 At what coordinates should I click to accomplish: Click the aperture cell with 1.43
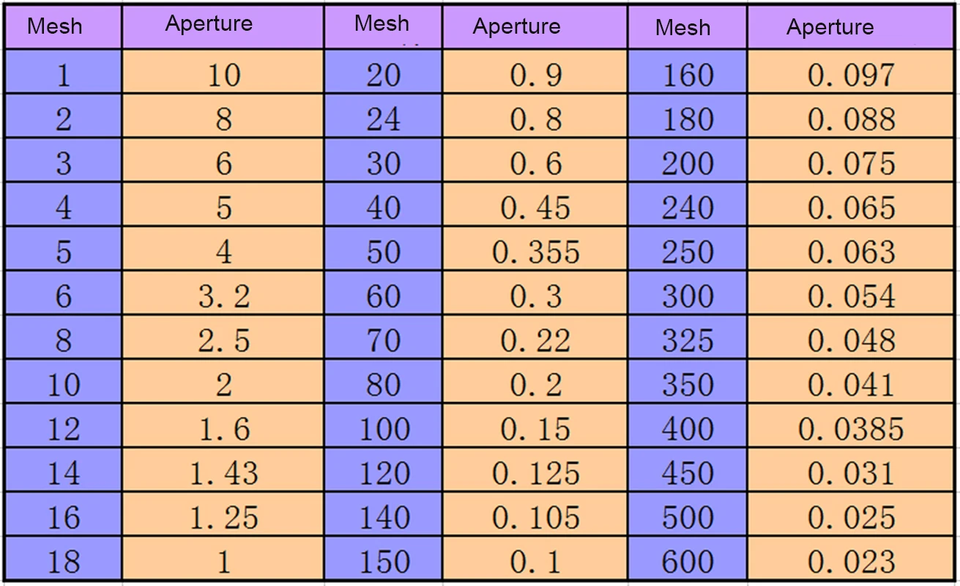tap(223, 474)
